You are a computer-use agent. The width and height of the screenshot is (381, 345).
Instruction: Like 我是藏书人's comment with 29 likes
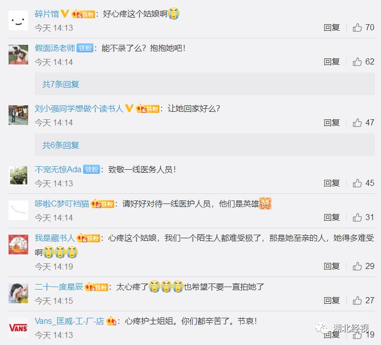tap(357, 266)
